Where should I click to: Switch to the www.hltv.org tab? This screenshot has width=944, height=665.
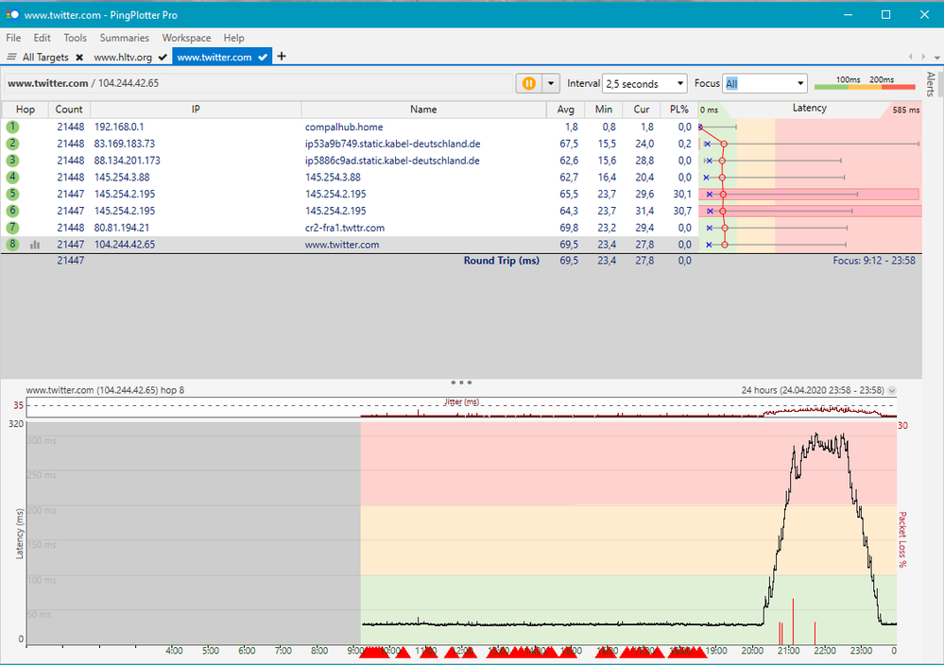pos(123,58)
